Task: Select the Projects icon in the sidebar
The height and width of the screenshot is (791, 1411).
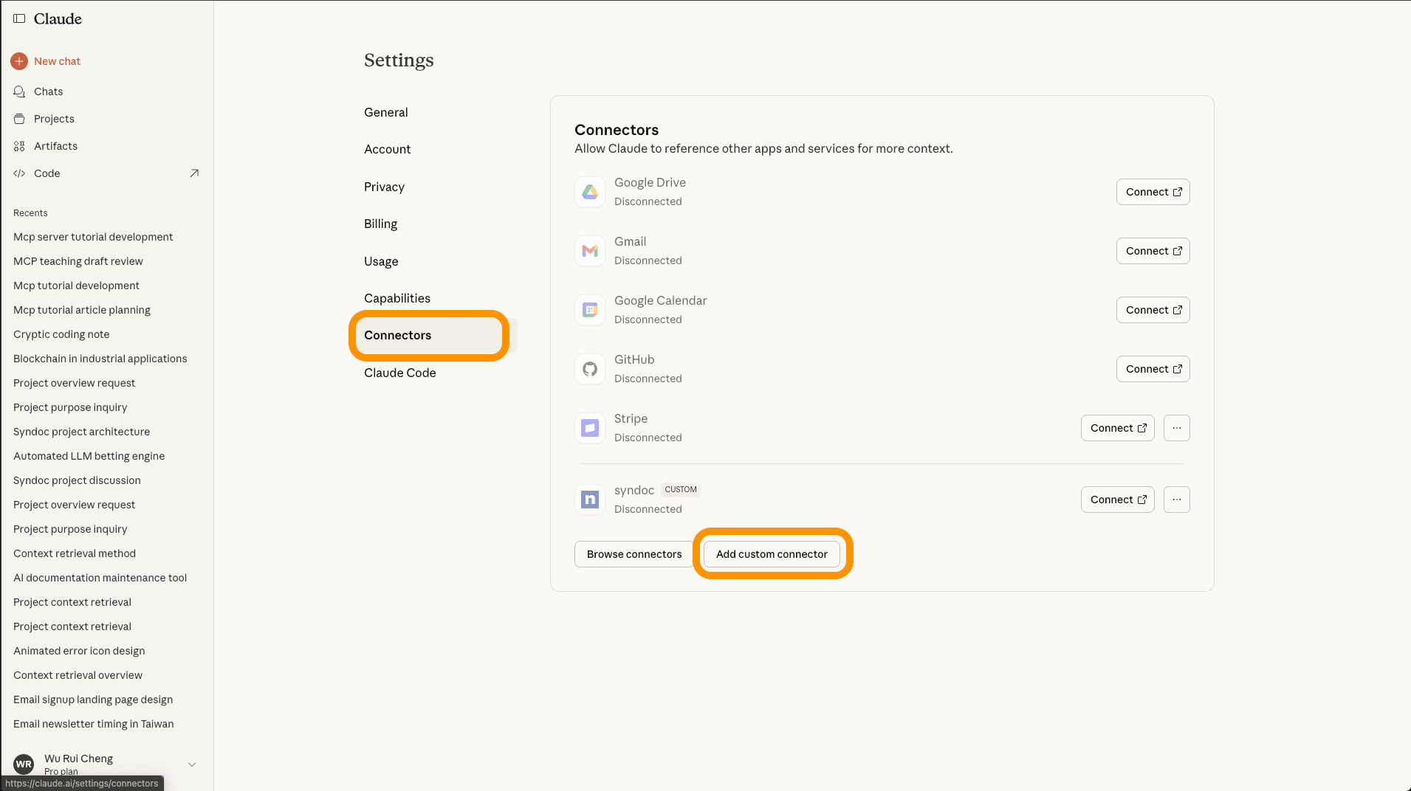Action: click(x=19, y=118)
